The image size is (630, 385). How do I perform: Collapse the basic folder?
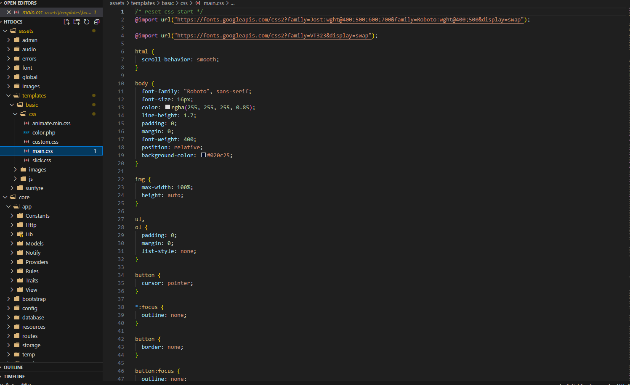[51, 105]
